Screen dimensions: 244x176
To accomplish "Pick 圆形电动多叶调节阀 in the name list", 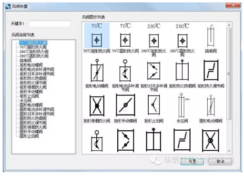I will point(37,109).
